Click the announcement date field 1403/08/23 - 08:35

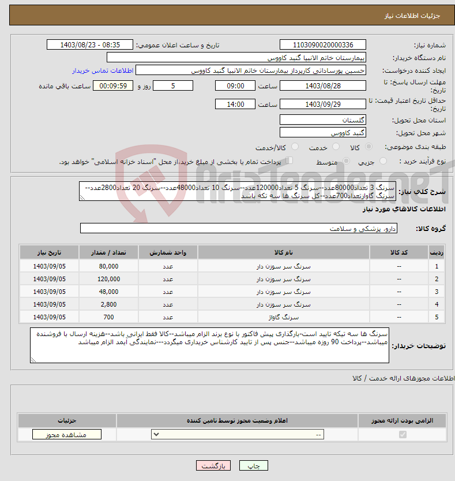coord(90,45)
